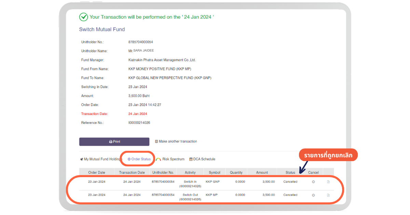The width and height of the screenshot is (410, 215).
Task: Click the Status column header
Action: (290, 173)
